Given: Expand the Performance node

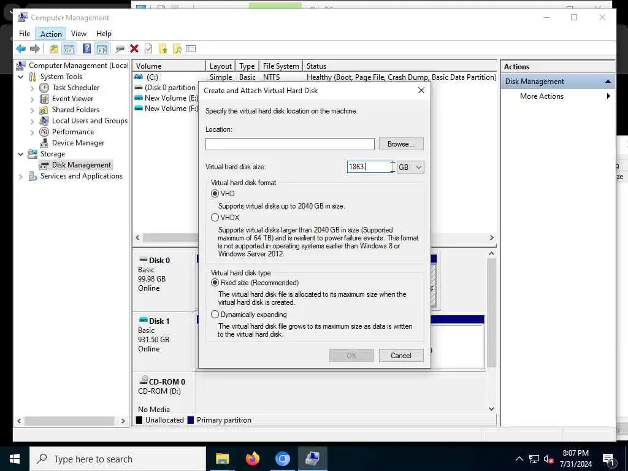Looking at the screenshot, I should [x=33, y=132].
